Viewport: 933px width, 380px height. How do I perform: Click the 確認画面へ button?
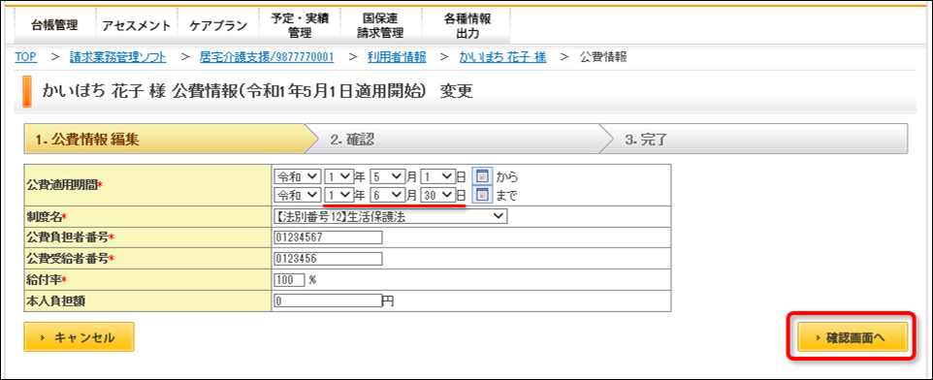pos(853,337)
